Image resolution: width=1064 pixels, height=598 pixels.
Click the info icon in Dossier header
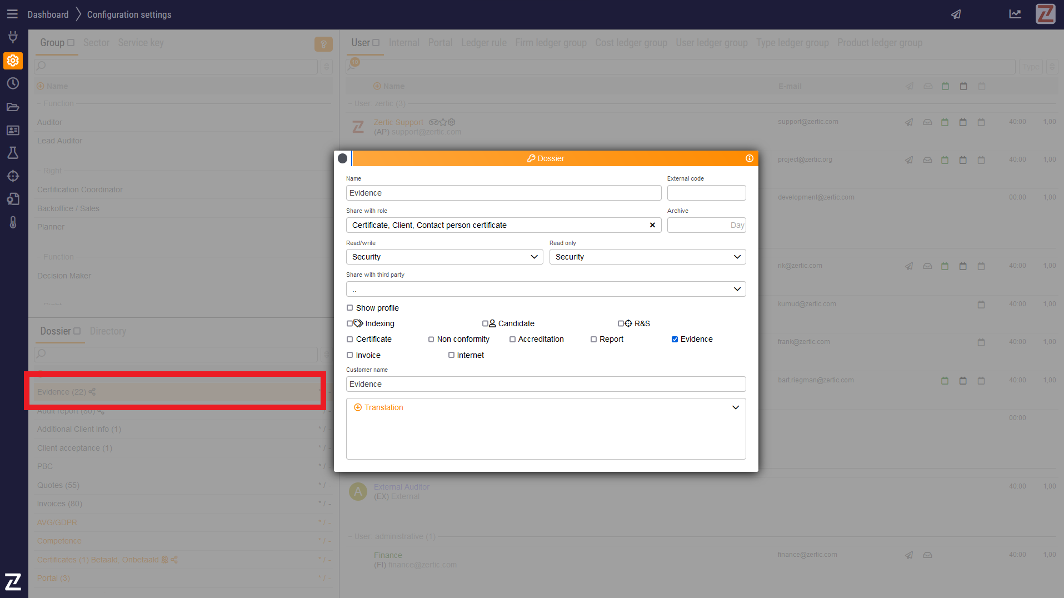coord(750,158)
